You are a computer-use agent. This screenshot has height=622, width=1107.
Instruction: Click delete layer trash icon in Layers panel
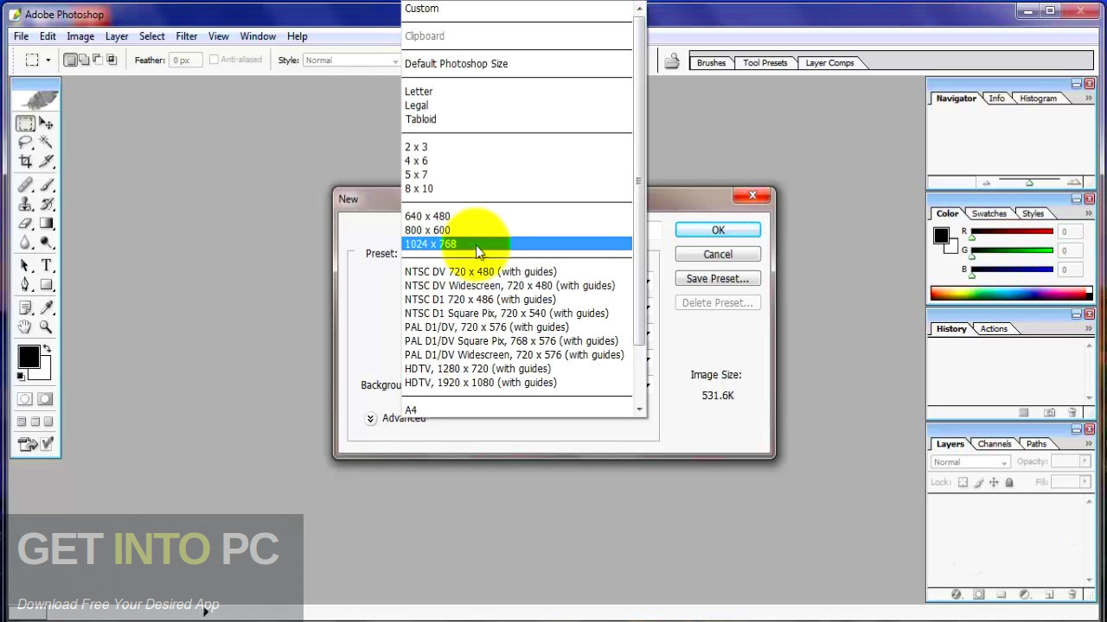point(1072,594)
